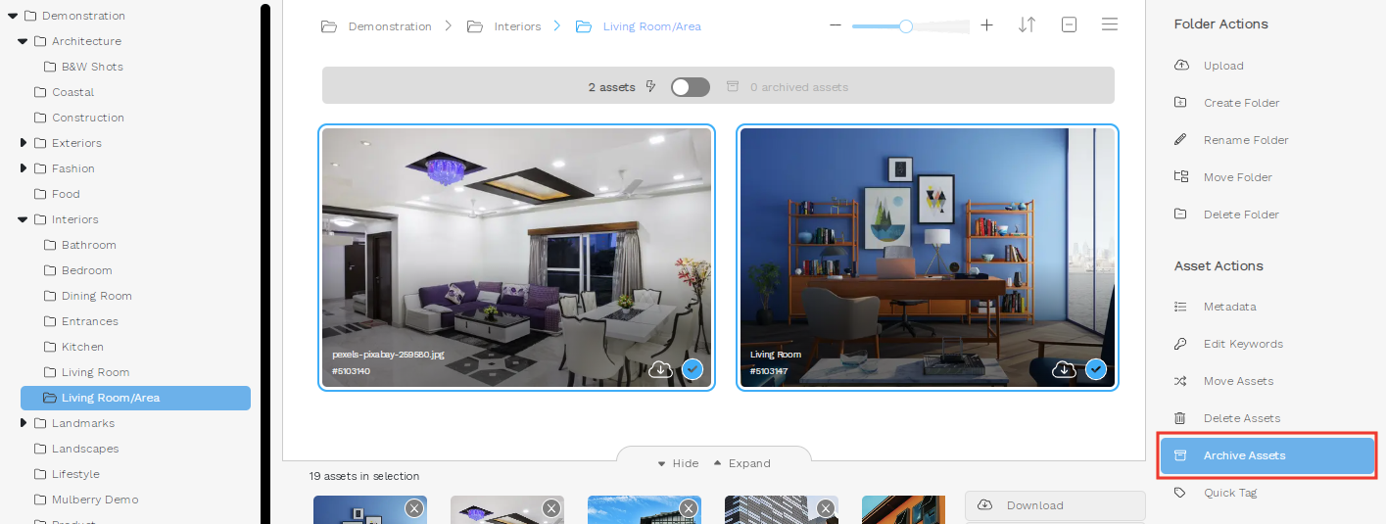This screenshot has height=524, width=1386.
Task: Click the Delete Assets trash icon
Action: point(1180,418)
